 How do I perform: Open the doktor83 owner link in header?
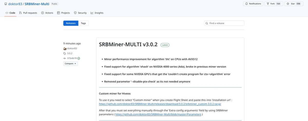[15, 4]
